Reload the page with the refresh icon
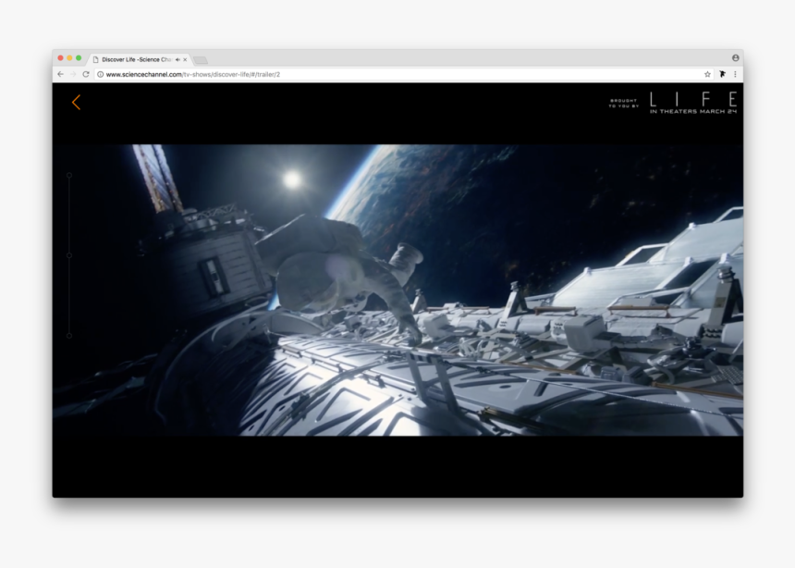The height and width of the screenshot is (568, 795). (x=86, y=74)
